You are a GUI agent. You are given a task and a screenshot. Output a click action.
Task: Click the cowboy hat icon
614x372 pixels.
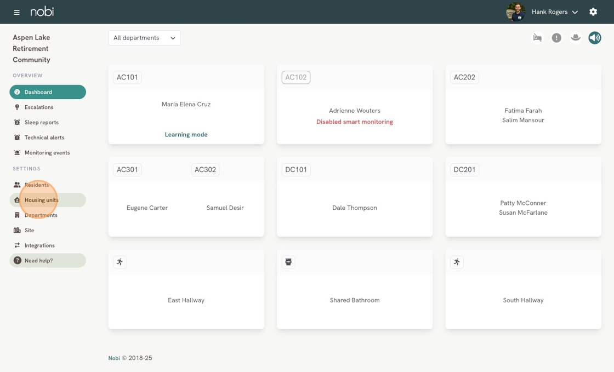click(576, 38)
